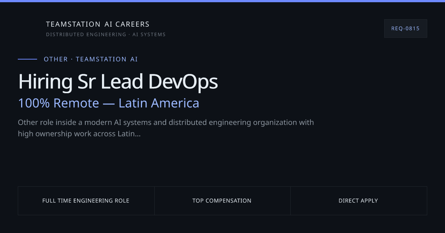Select the Distributed Engineering · AI Systems subtitle
The image size is (445, 233).
click(x=106, y=34)
